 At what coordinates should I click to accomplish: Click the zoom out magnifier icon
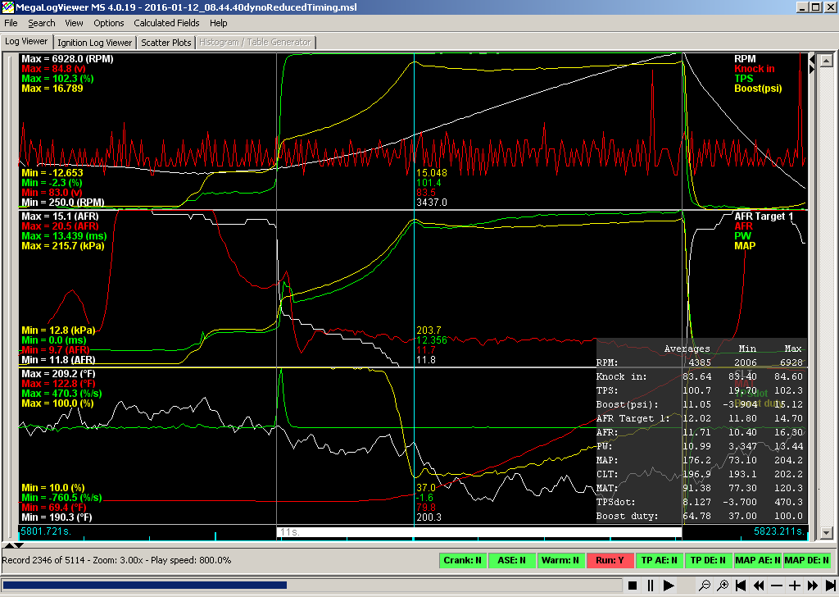tap(705, 586)
